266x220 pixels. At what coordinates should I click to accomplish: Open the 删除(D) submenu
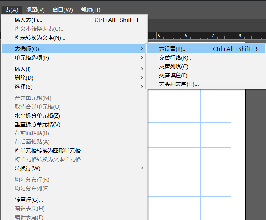[x=24, y=78]
